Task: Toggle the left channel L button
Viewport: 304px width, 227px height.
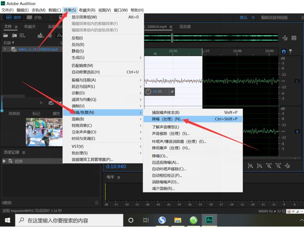Action: coord(297,81)
